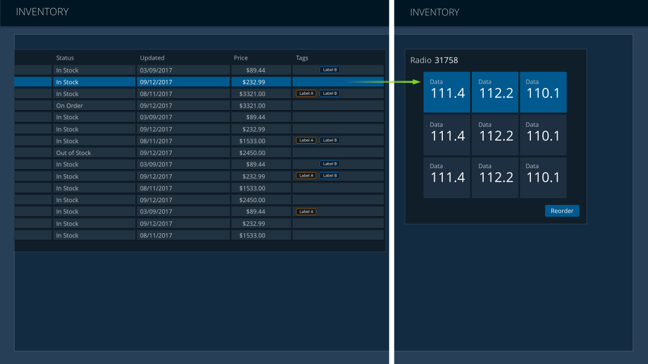Click $2450.00 in the In Stock row

[x=252, y=200]
